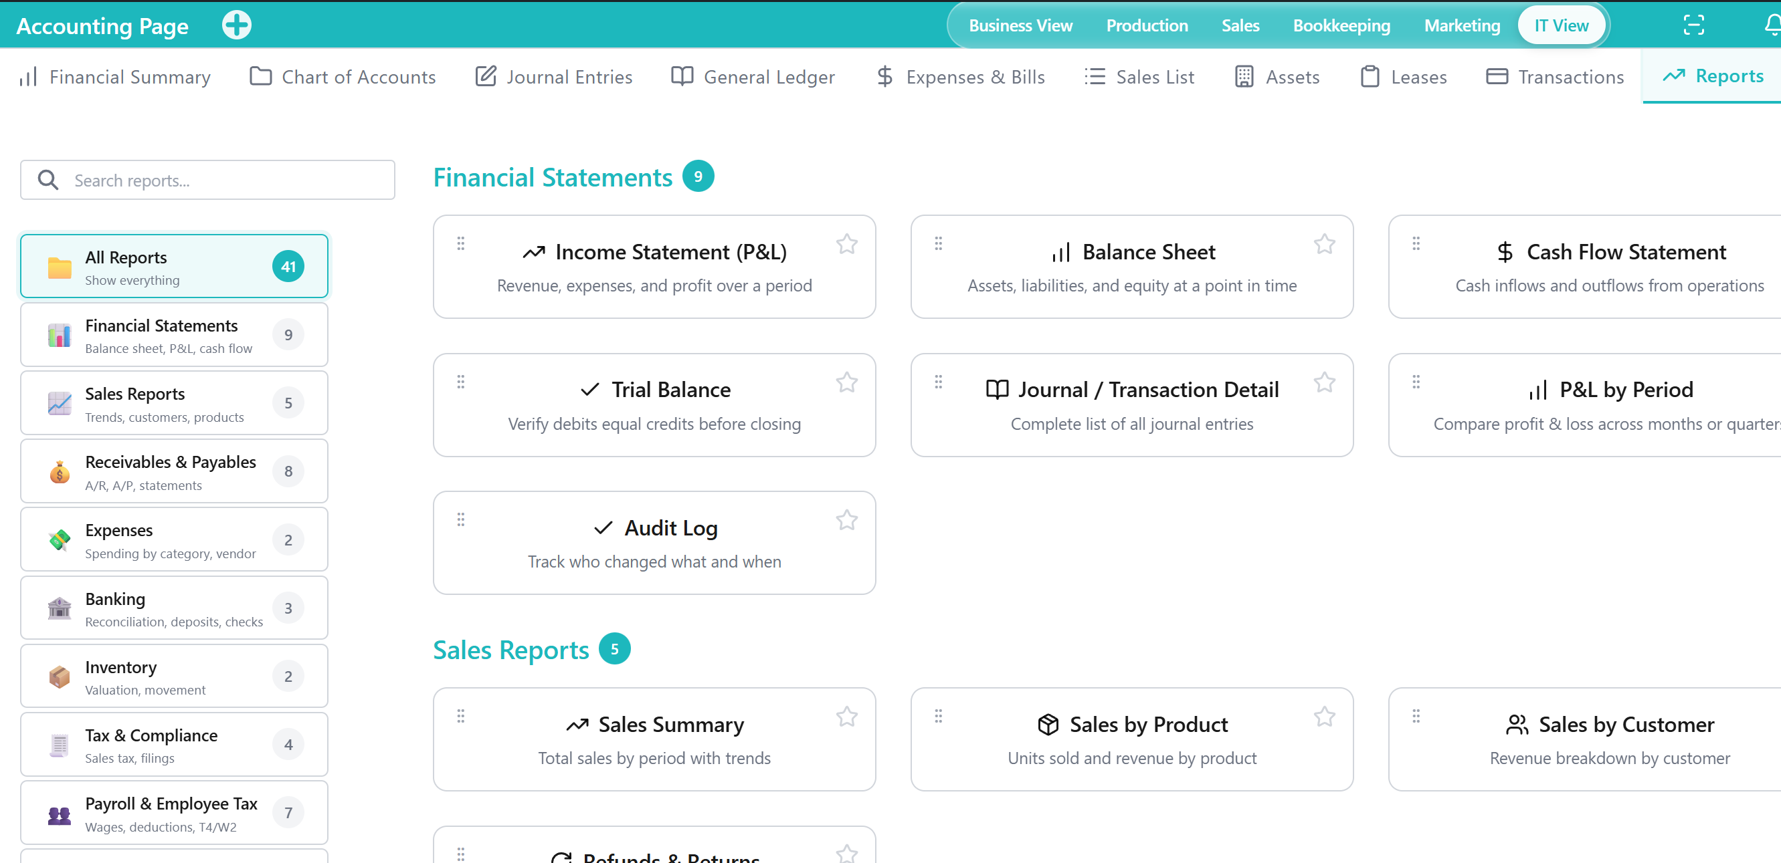Go to General Ledger tab

753,77
